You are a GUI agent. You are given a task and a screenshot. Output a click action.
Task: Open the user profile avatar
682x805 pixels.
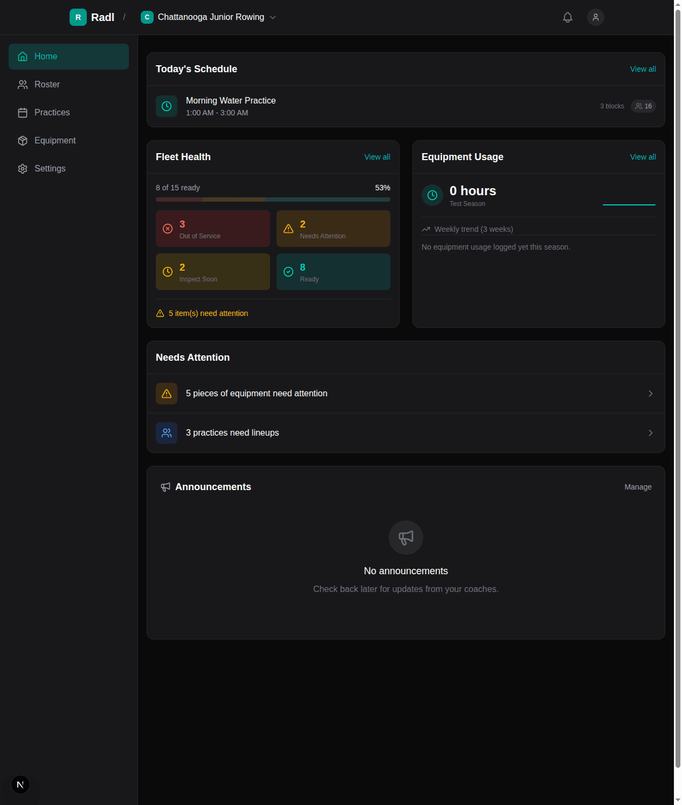(596, 17)
